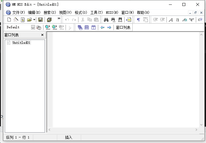Click the grayed run installer play icon
The width and height of the screenshot is (206, 143).
[x=70, y=28]
